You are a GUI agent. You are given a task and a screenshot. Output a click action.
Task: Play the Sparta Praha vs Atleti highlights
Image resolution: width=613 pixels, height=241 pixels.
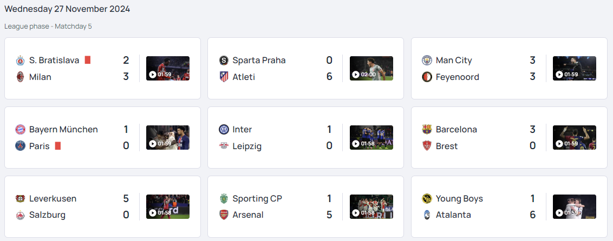click(x=371, y=68)
